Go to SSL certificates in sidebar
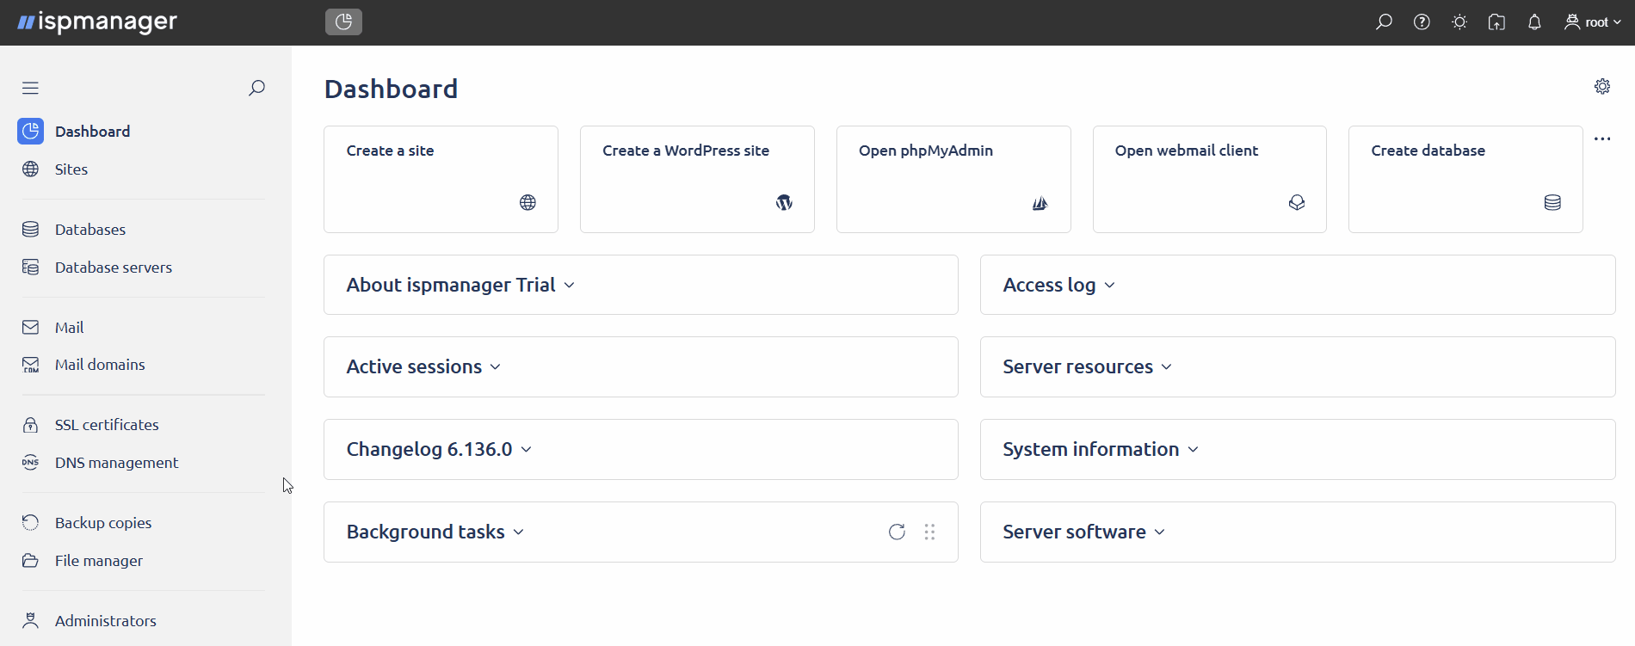Screen dimensions: 1635x646 tap(107, 425)
